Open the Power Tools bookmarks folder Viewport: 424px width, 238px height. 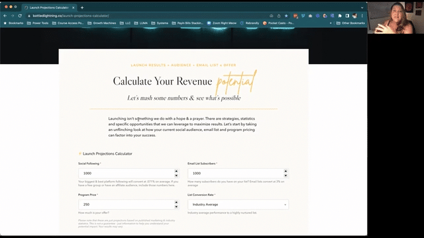38,23
